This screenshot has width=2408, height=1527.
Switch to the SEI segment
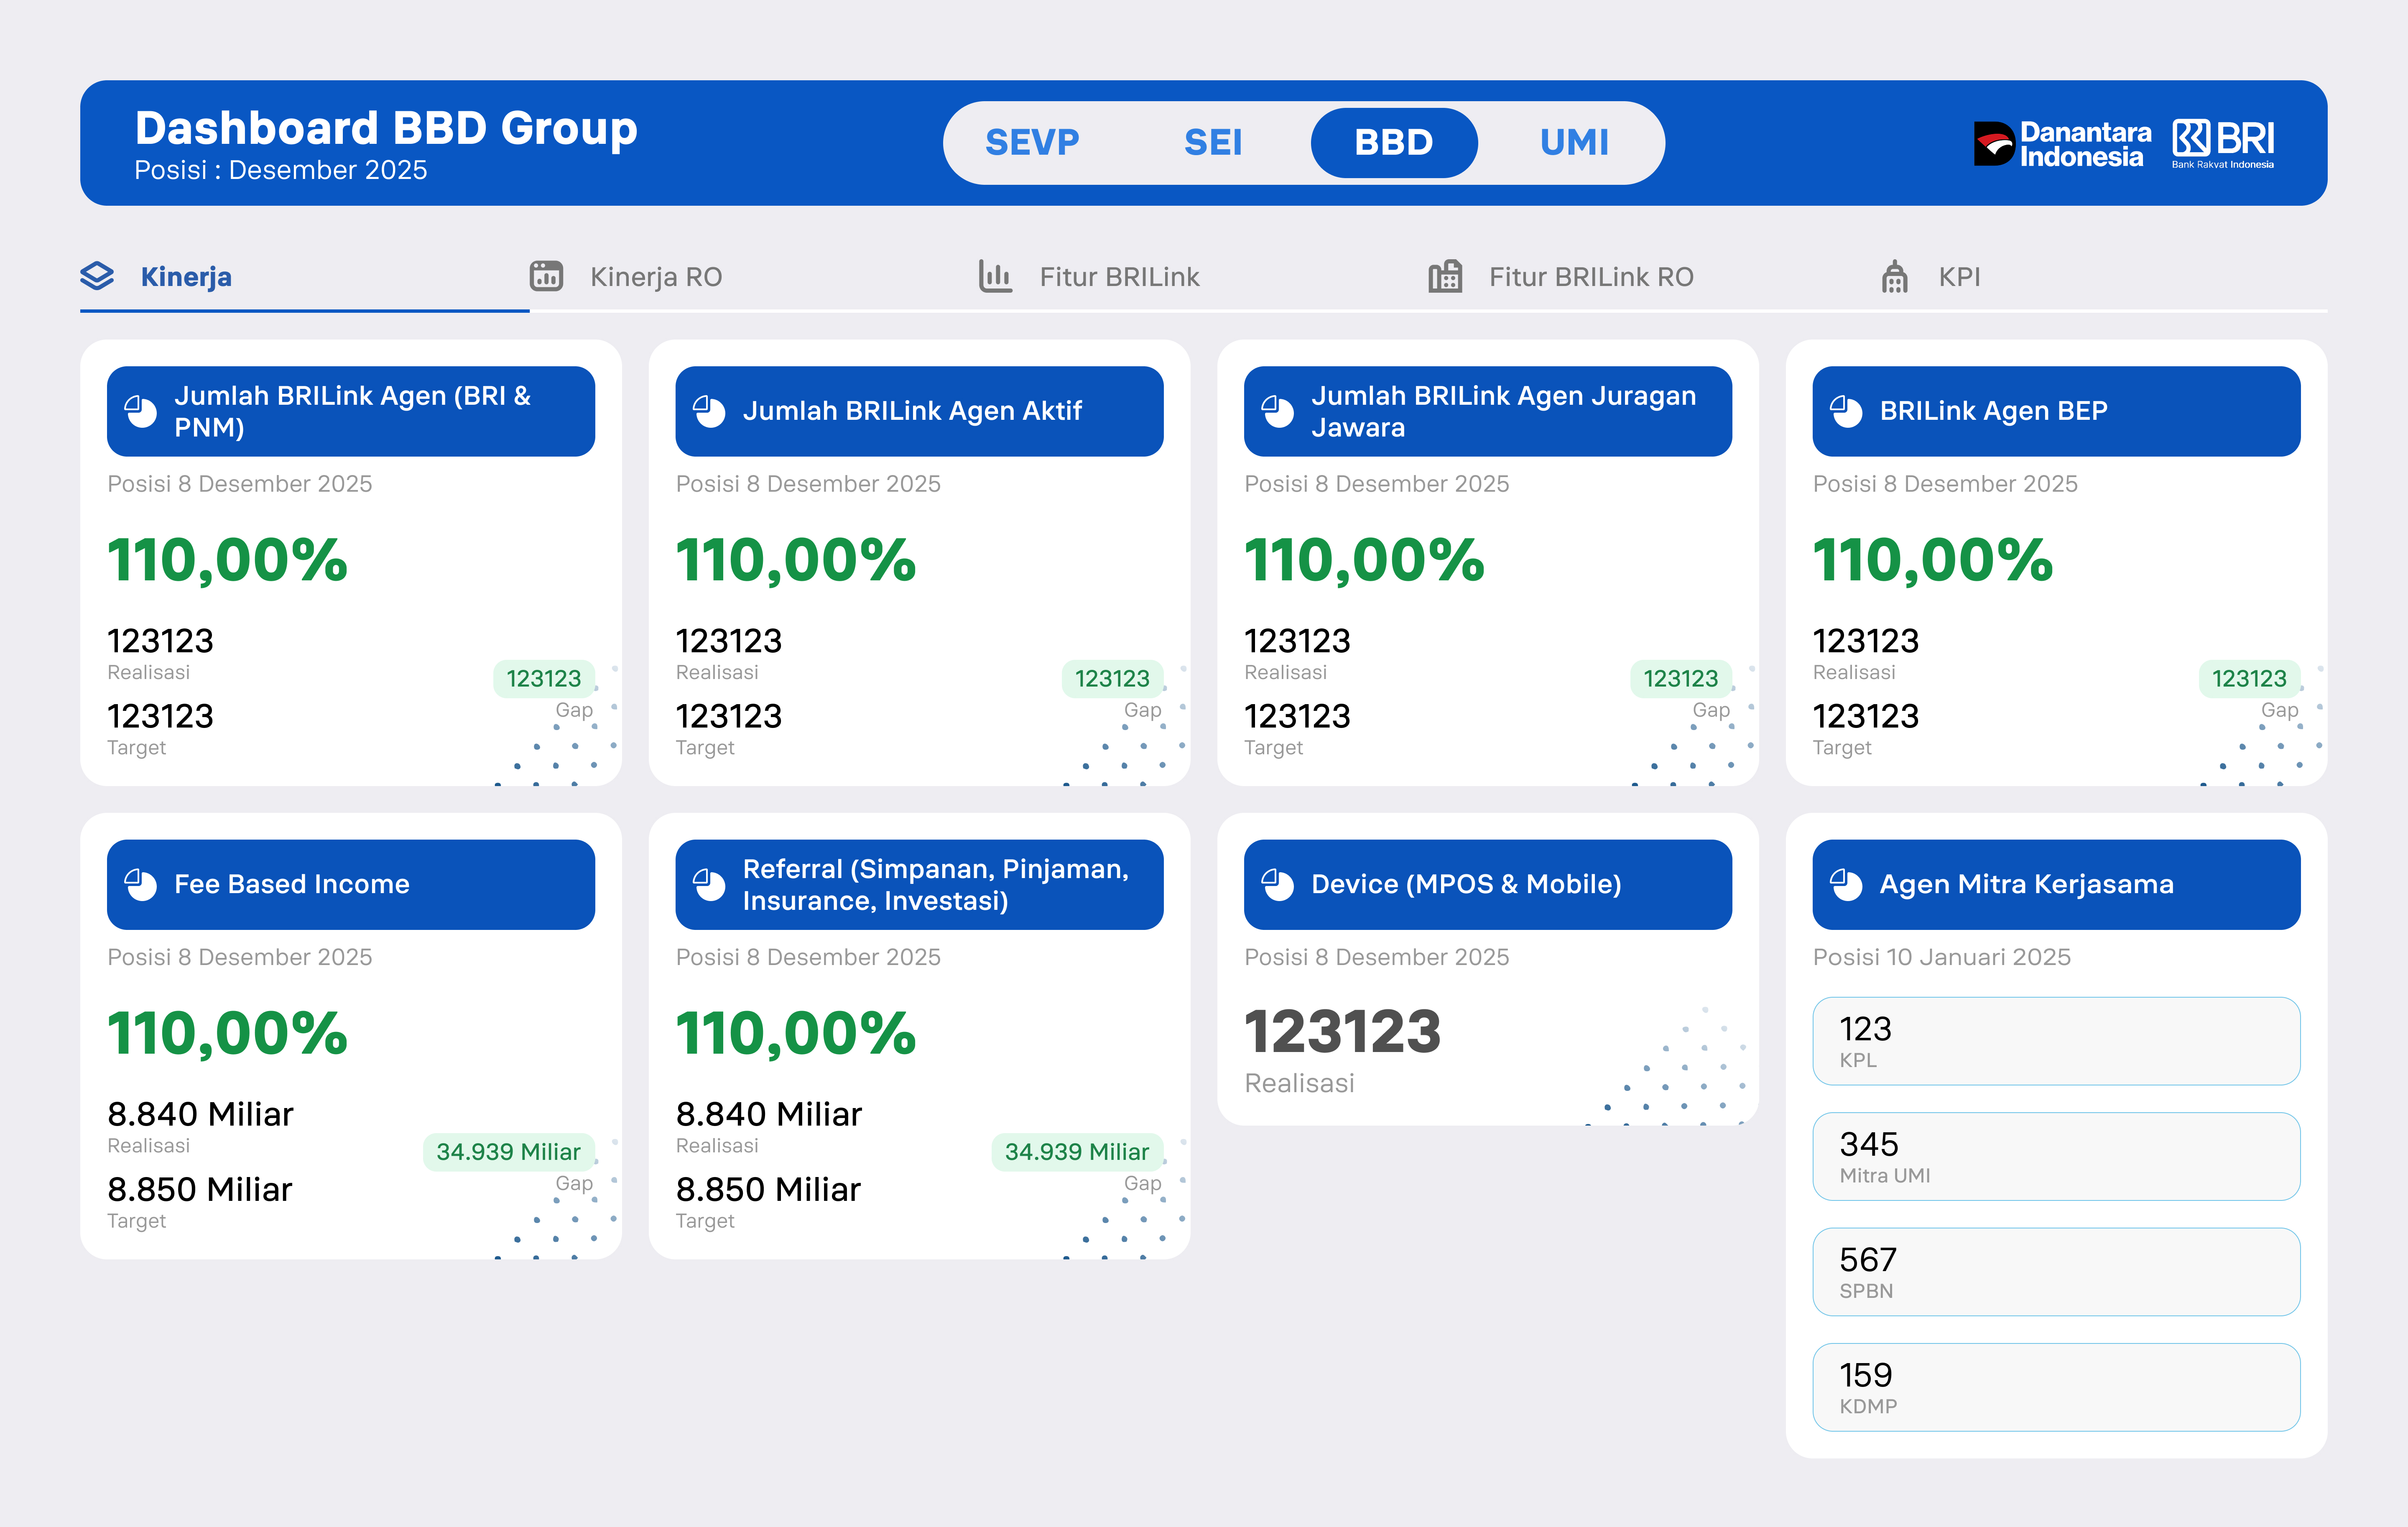(x=1213, y=143)
